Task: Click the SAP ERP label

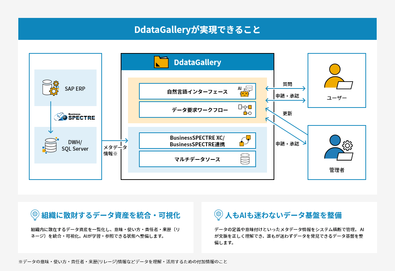Action: [x=75, y=89]
